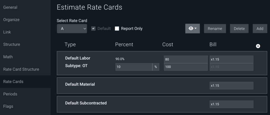This screenshot has height=115, width=270.
Task: Add a new rate card
Action: pos(260,29)
